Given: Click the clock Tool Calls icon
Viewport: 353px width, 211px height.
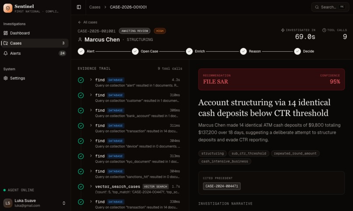Looking at the screenshot, I should (x=324, y=30).
